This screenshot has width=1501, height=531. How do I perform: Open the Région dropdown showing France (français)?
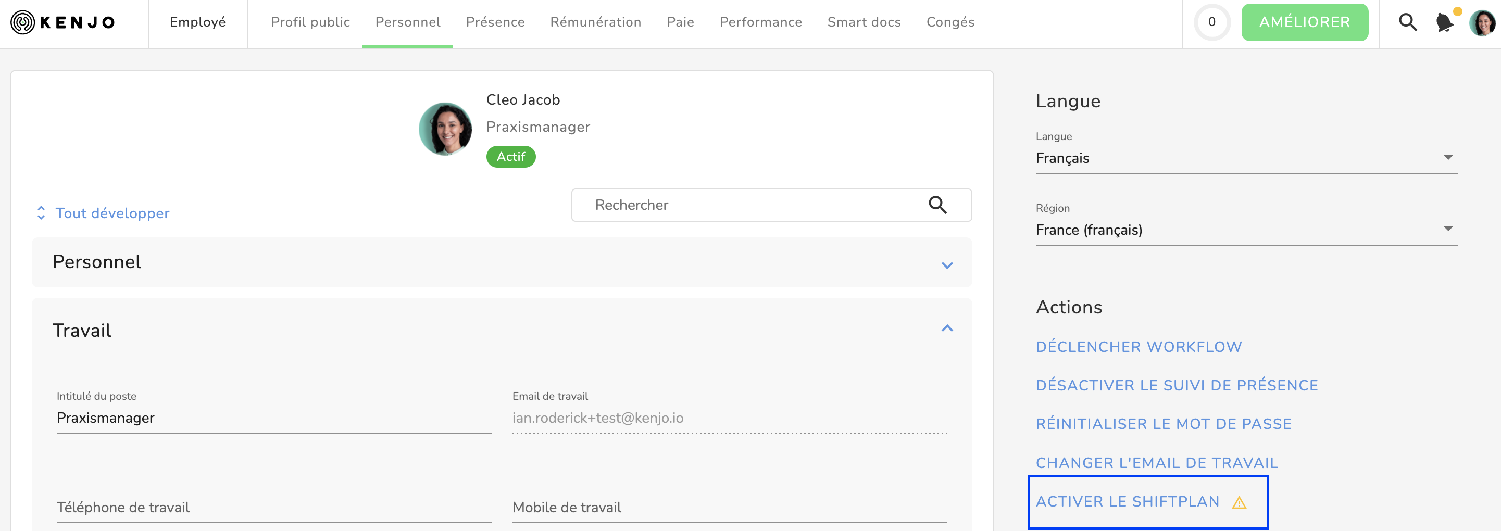tap(1246, 230)
